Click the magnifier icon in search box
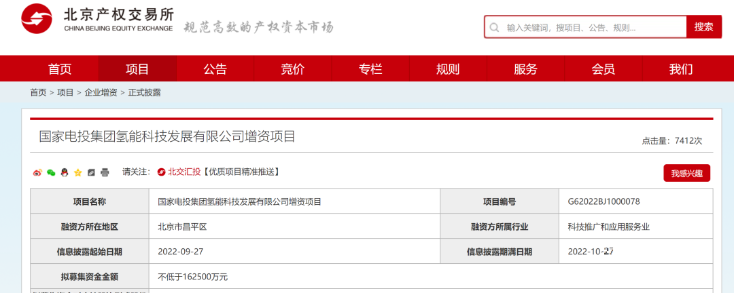This screenshot has width=734, height=293. coord(494,28)
